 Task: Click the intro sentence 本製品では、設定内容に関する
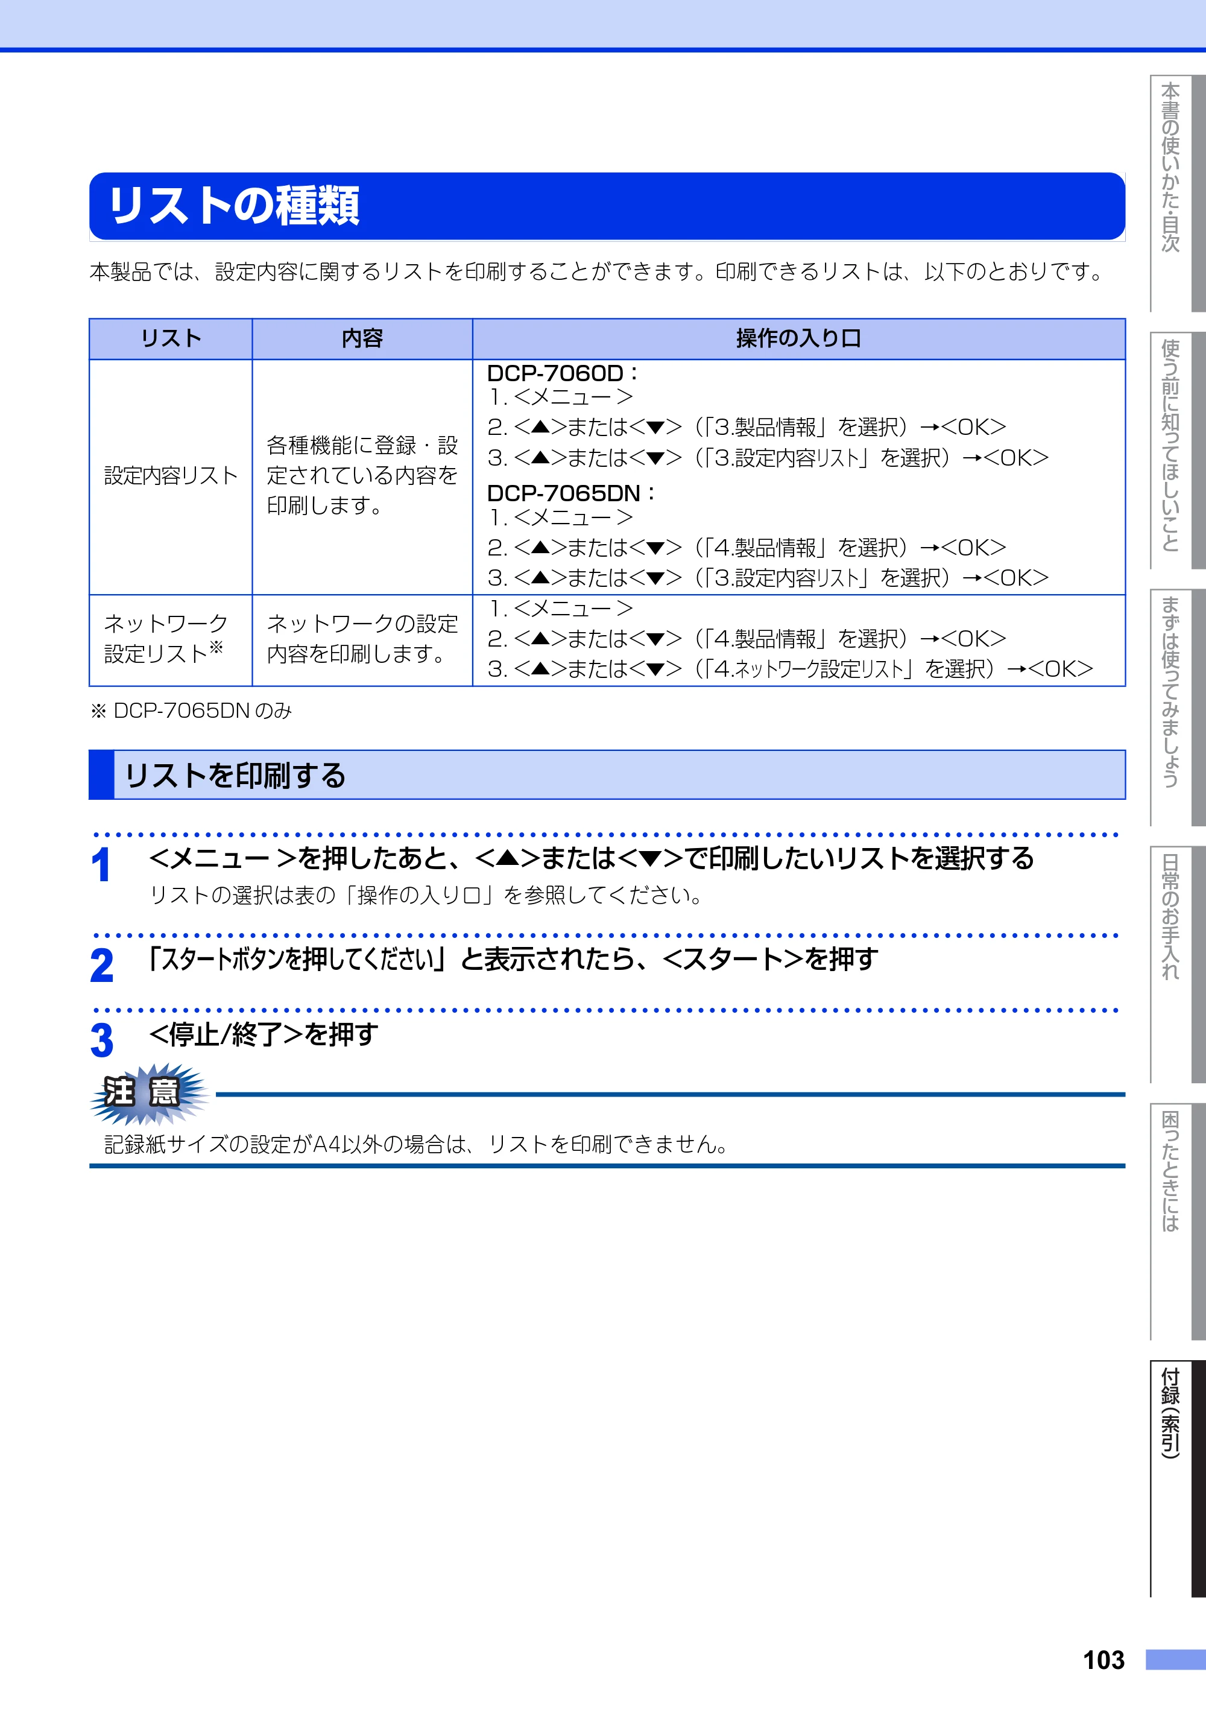point(598,271)
